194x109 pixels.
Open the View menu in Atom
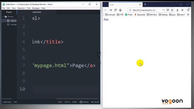tap(14, 8)
